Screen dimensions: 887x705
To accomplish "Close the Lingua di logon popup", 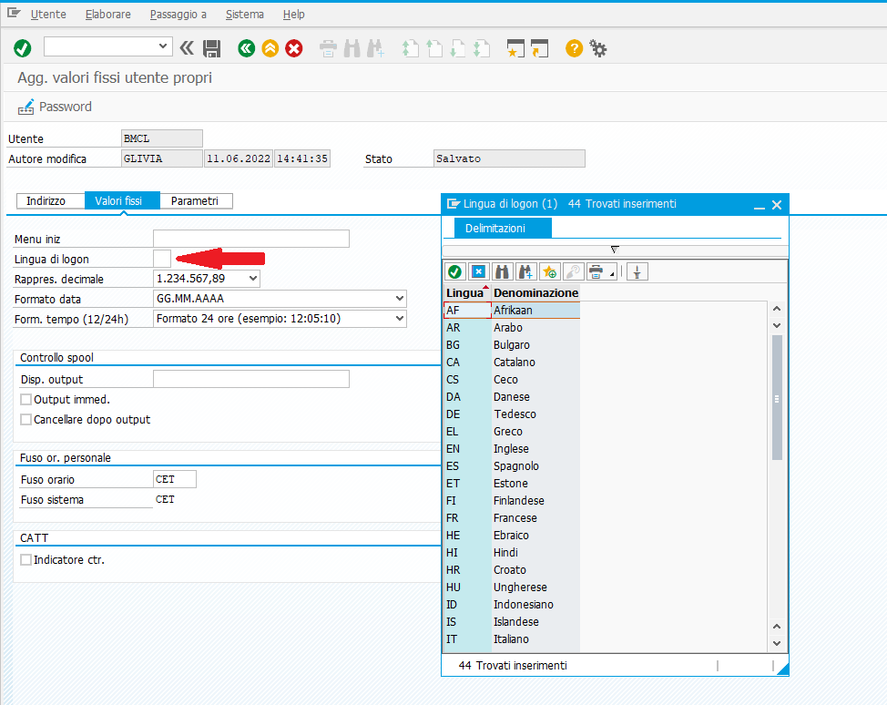I will pyautogui.click(x=777, y=205).
